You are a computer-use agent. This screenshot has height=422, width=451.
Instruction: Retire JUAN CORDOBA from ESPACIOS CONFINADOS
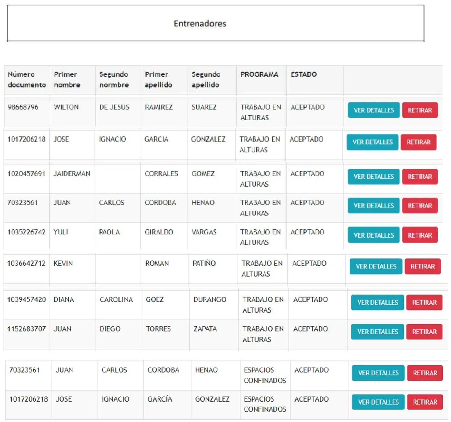click(x=425, y=373)
